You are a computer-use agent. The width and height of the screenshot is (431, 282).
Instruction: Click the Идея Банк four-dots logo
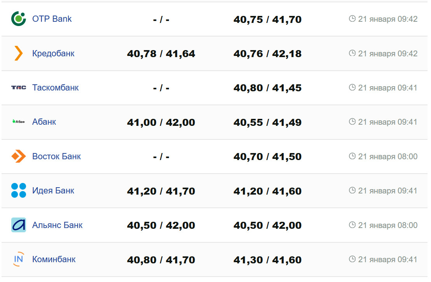coord(19,191)
